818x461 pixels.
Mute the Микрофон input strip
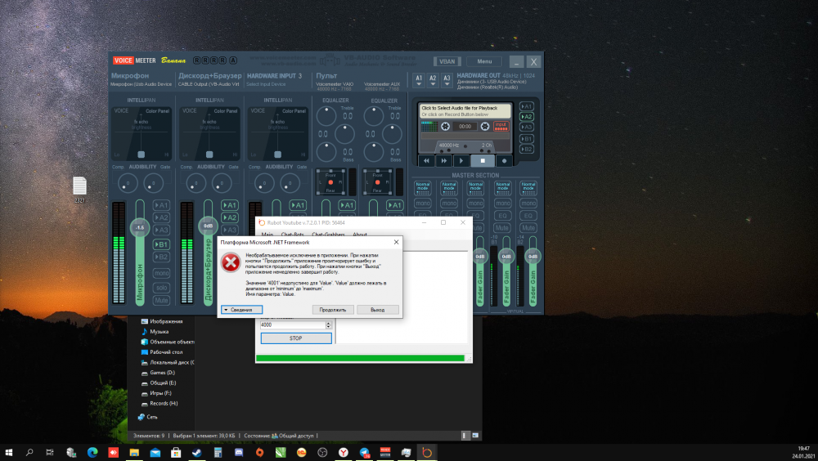[x=161, y=300]
